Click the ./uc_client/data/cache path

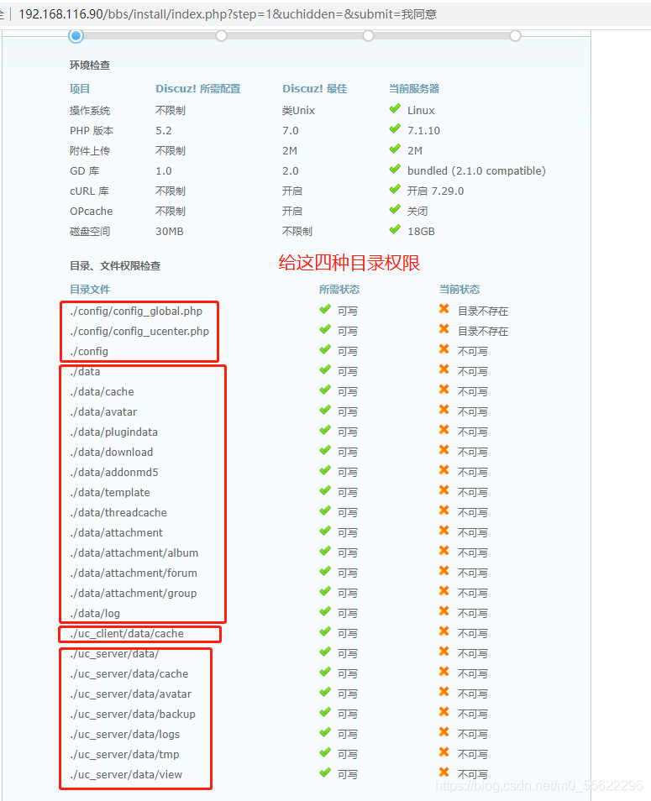(127, 633)
